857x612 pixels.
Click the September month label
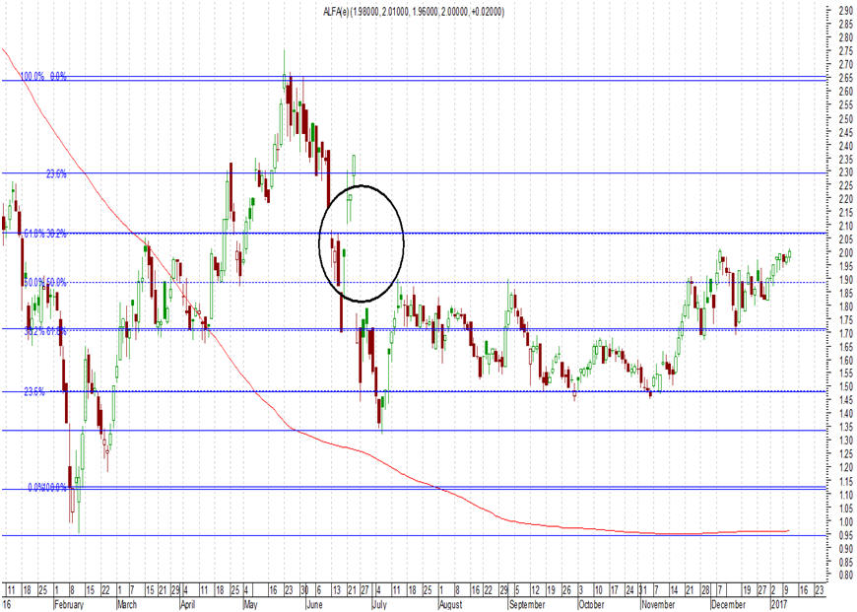click(x=526, y=604)
